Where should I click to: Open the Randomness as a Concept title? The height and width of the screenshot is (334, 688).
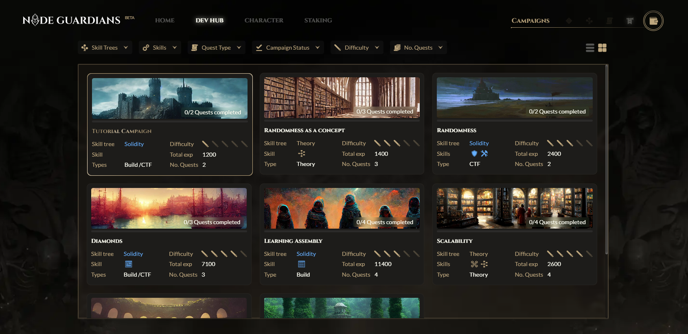305,130
